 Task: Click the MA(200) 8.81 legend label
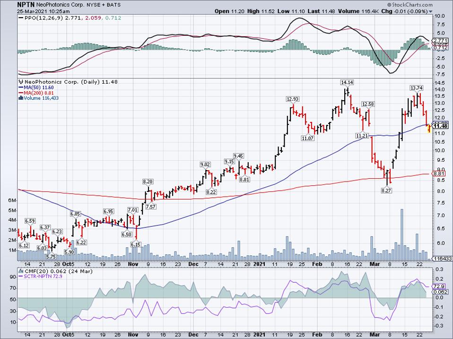click(36, 93)
